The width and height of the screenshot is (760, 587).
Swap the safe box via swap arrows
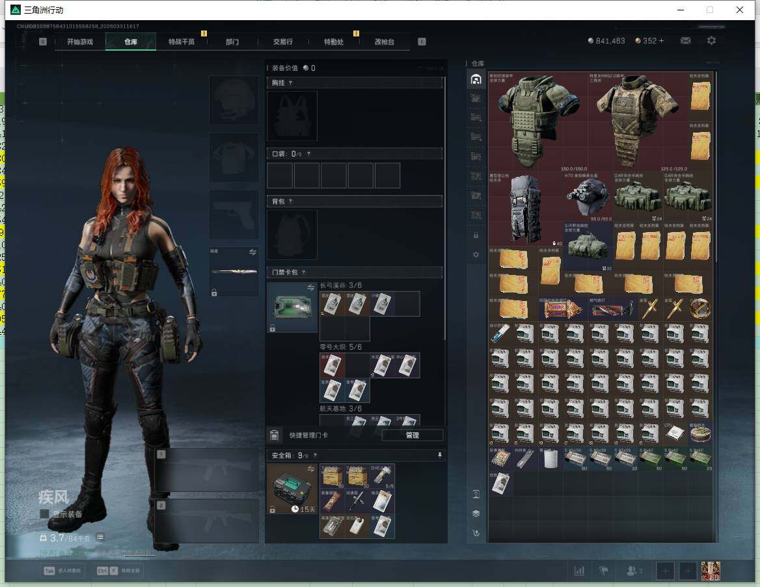[x=310, y=469]
